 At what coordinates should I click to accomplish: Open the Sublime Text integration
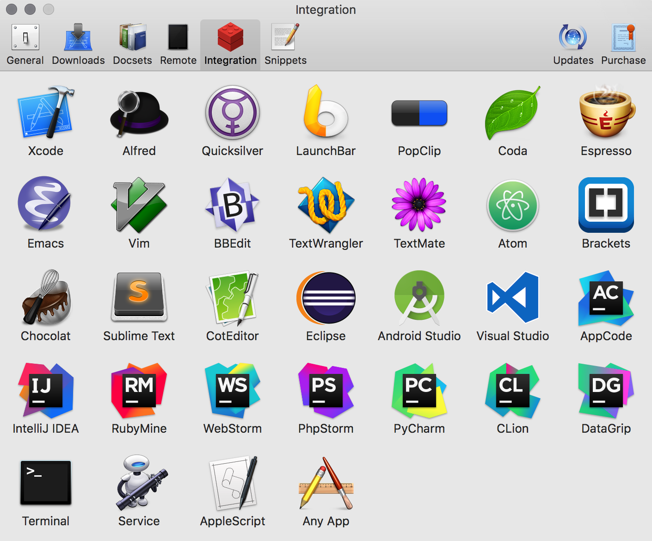coord(139,298)
